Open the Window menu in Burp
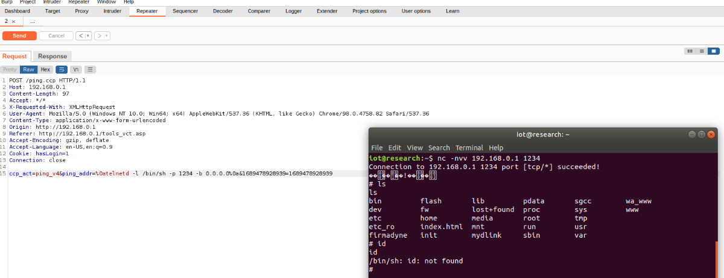724x278 pixels. (107, 2)
